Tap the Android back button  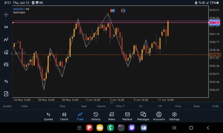[208, 128]
